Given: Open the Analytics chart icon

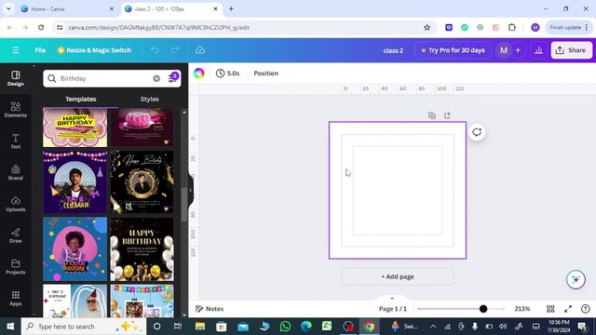Looking at the screenshot, I should (538, 50).
